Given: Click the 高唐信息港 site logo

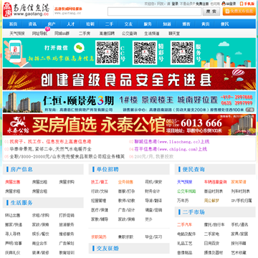Looking at the screenshot, I should coord(27,10).
